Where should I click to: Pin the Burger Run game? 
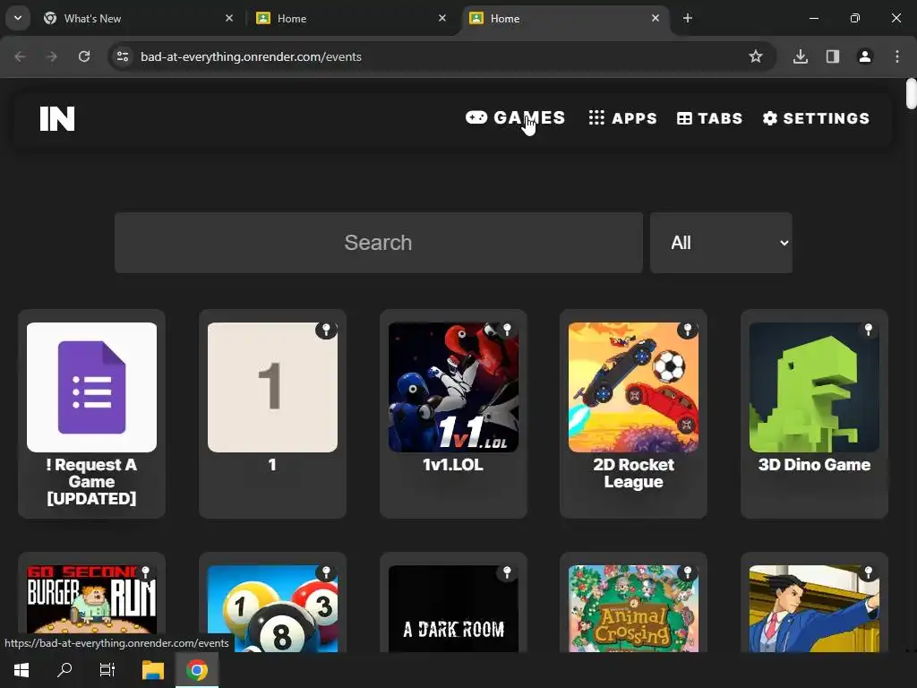click(146, 572)
